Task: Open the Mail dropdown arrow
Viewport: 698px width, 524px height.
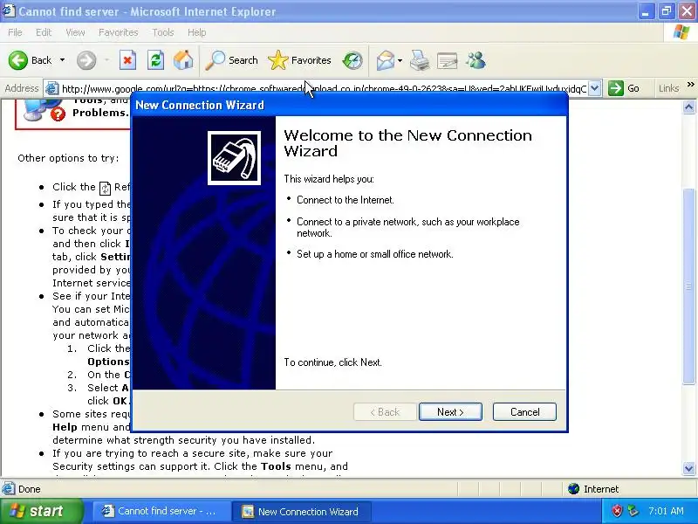Action: pos(400,60)
